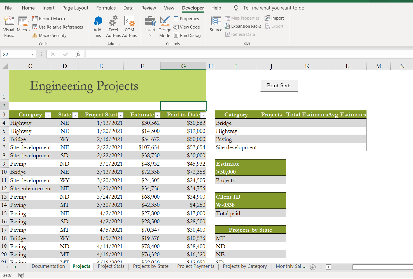Viewport: 413px width, 279px height.
Task: Go to the Documentation sheet tab
Action: (48, 266)
